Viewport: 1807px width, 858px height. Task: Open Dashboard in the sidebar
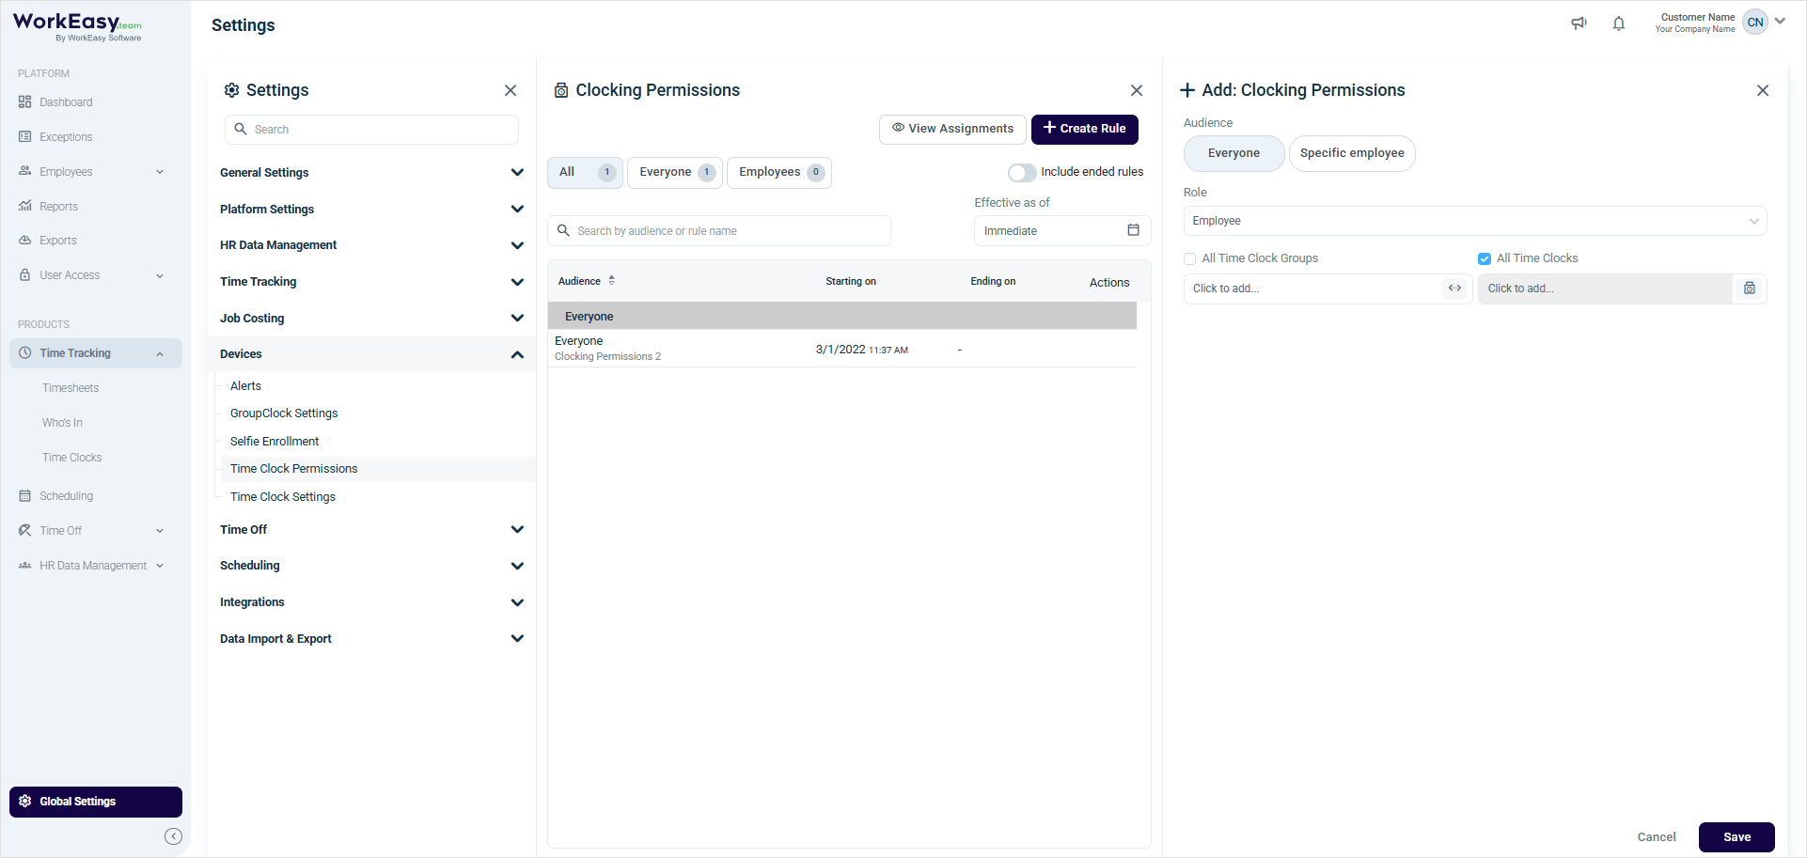(66, 102)
